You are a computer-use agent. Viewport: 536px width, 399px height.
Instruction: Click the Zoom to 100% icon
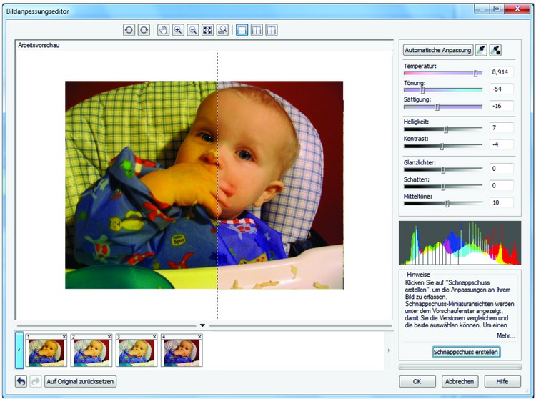click(222, 31)
